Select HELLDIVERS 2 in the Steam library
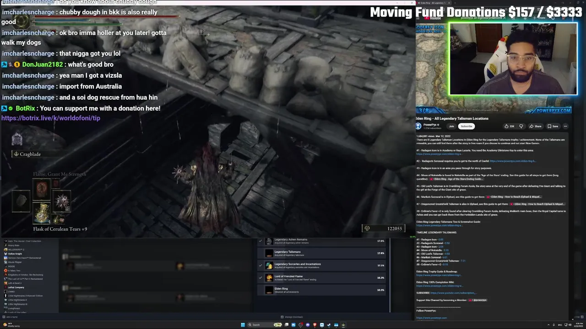This screenshot has height=329, width=586. [14, 249]
